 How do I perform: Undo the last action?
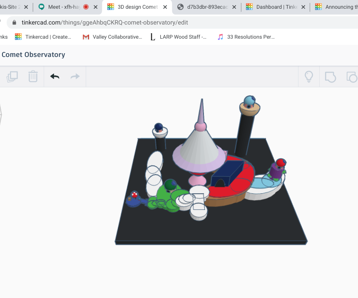tap(55, 76)
